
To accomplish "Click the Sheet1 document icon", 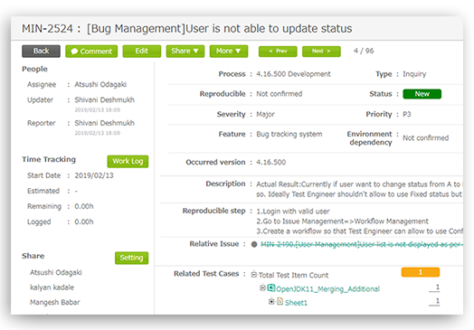I will click(x=280, y=301).
